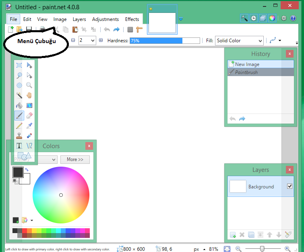Open the Layers menu
304x252 pixels.
coord(79,19)
